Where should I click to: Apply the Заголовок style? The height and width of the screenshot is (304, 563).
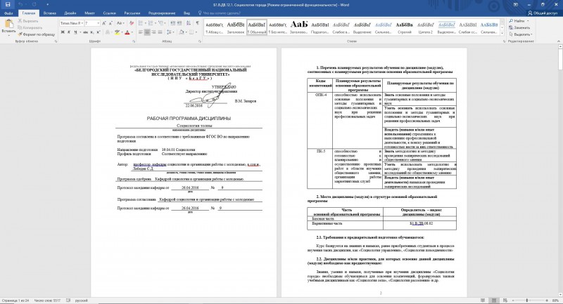[x=236, y=27]
